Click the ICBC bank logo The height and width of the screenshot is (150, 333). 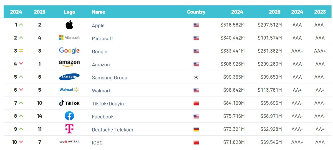(69, 142)
